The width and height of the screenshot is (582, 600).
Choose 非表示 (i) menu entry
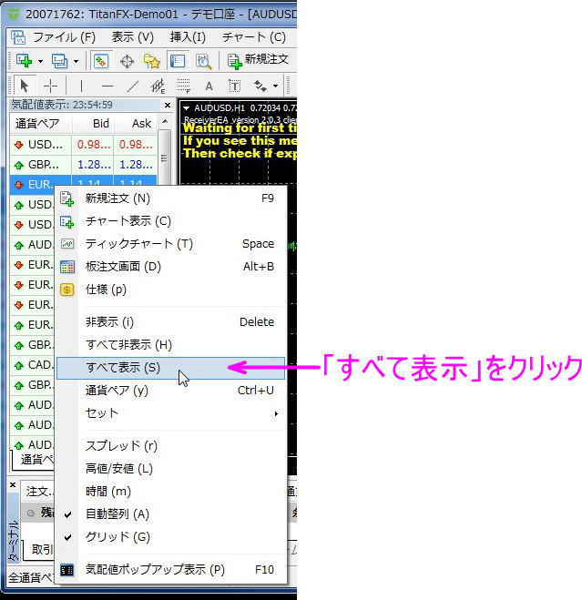pyautogui.click(x=170, y=321)
